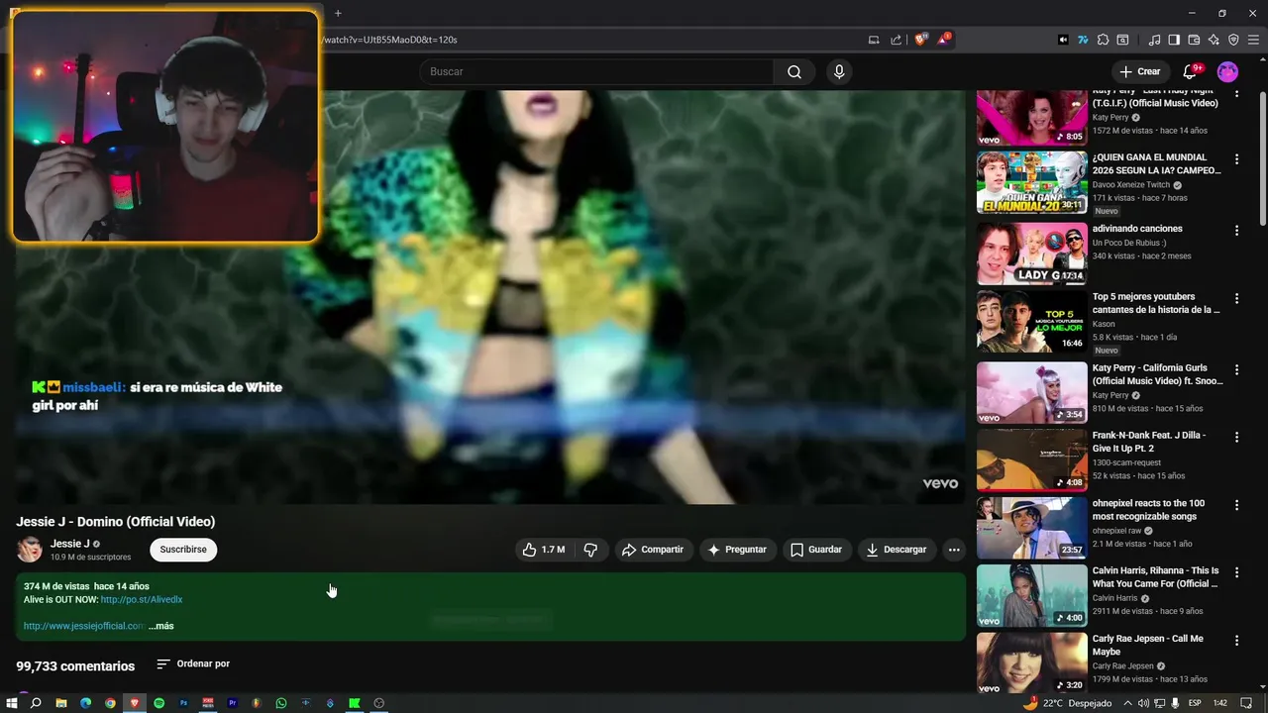Viewport: 1268px width, 713px height.
Task: Dislike the Domino video
Action: (590, 550)
